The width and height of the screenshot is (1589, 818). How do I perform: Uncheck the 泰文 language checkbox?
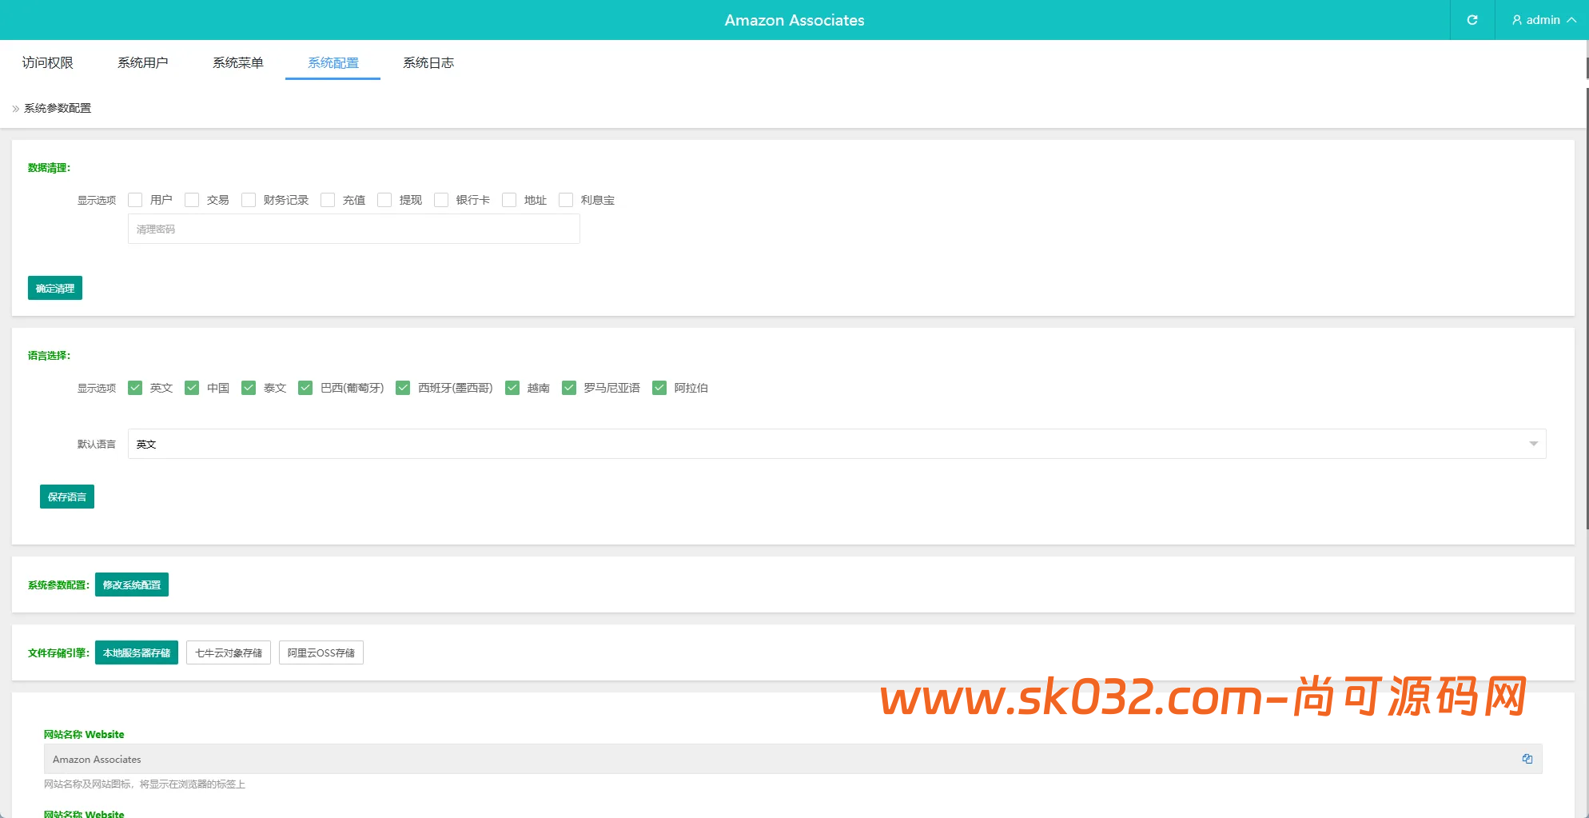point(249,388)
